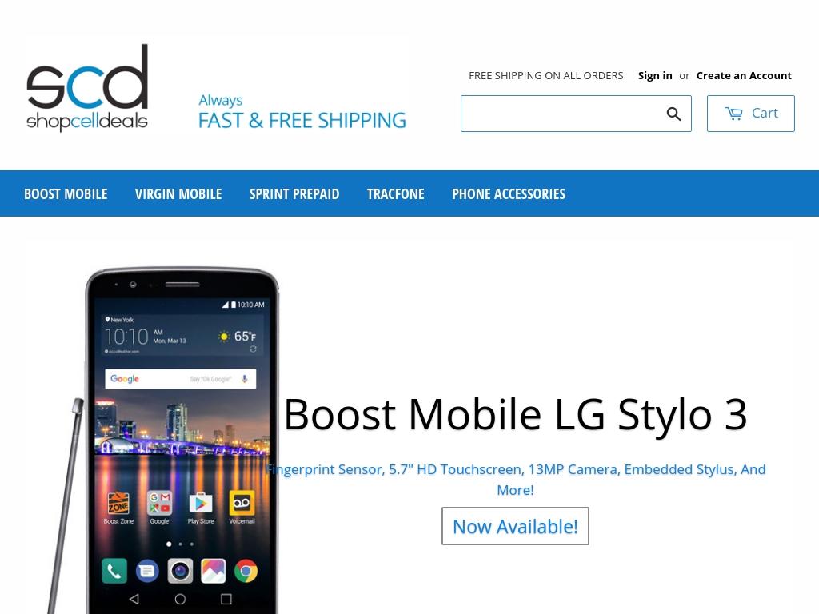Select Sprint Prepaid menu item
The width and height of the screenshot is (819, 614).
[x=294, y=193]
